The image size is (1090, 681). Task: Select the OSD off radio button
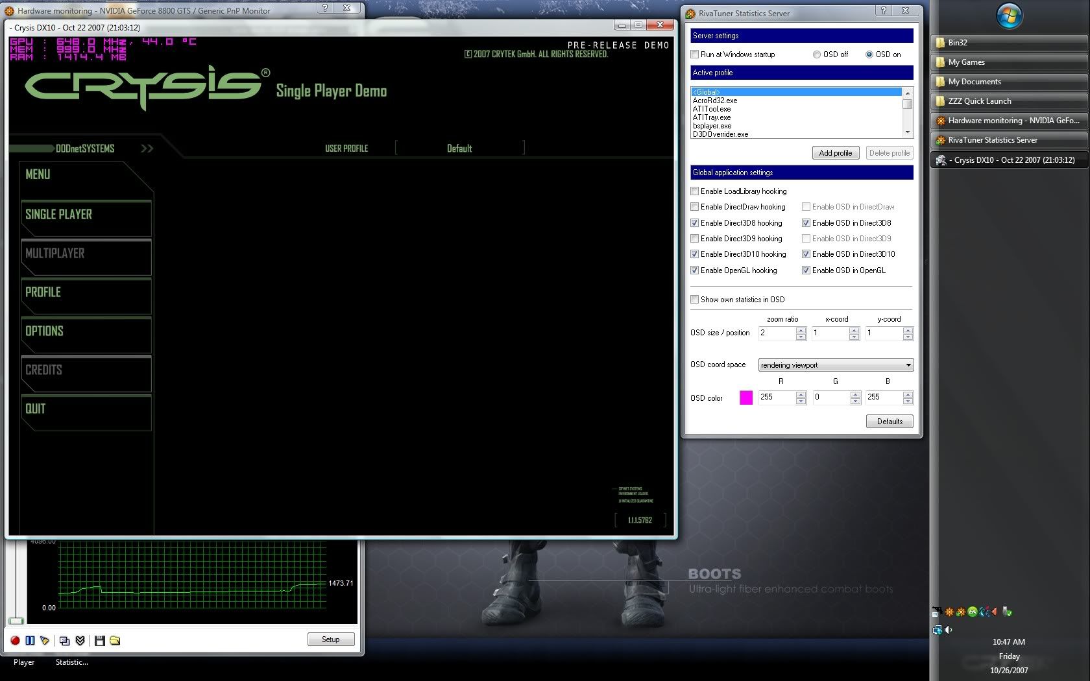(817, 54)
